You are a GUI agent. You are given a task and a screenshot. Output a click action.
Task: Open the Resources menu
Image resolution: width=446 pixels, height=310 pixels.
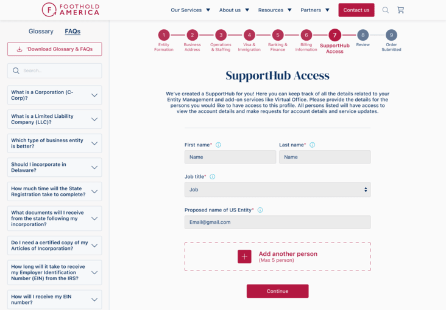pos(275,10)
